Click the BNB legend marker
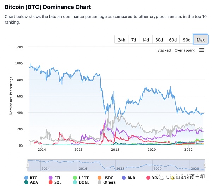Image resolution: width=212 pixels, height=186 pixels. tap(124, 178)
